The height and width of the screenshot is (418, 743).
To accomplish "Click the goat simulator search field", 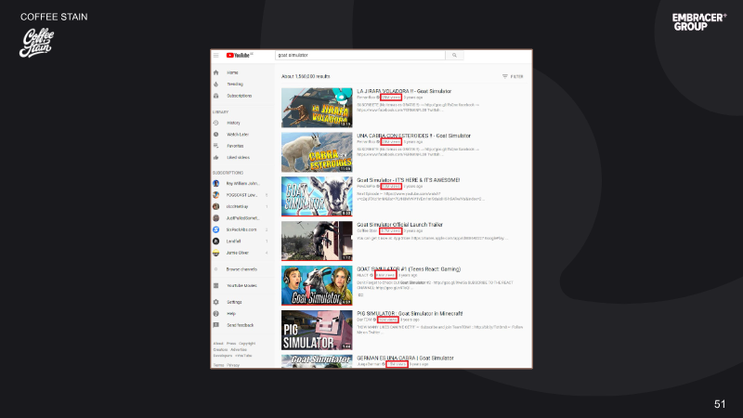I will [x=360, y=56].
